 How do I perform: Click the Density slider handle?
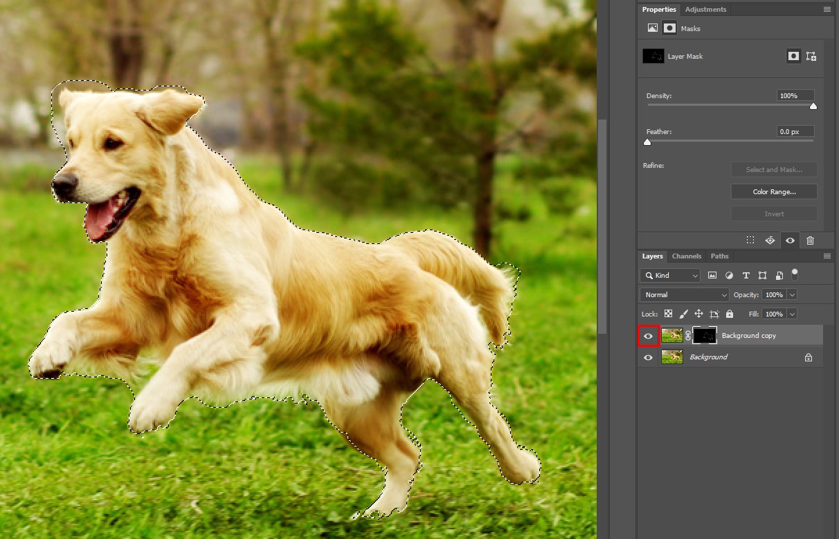click(813, 106)
